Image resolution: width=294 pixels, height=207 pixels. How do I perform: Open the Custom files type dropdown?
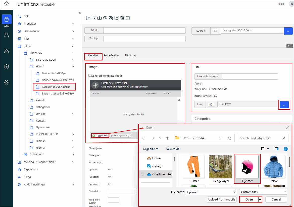[x=263, y=192]
